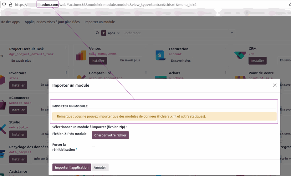Image resolution: width=291 pixels, height=176 pixels.
Task: Expand the search options dropdown arrow
Action: (x=232, y=33)
